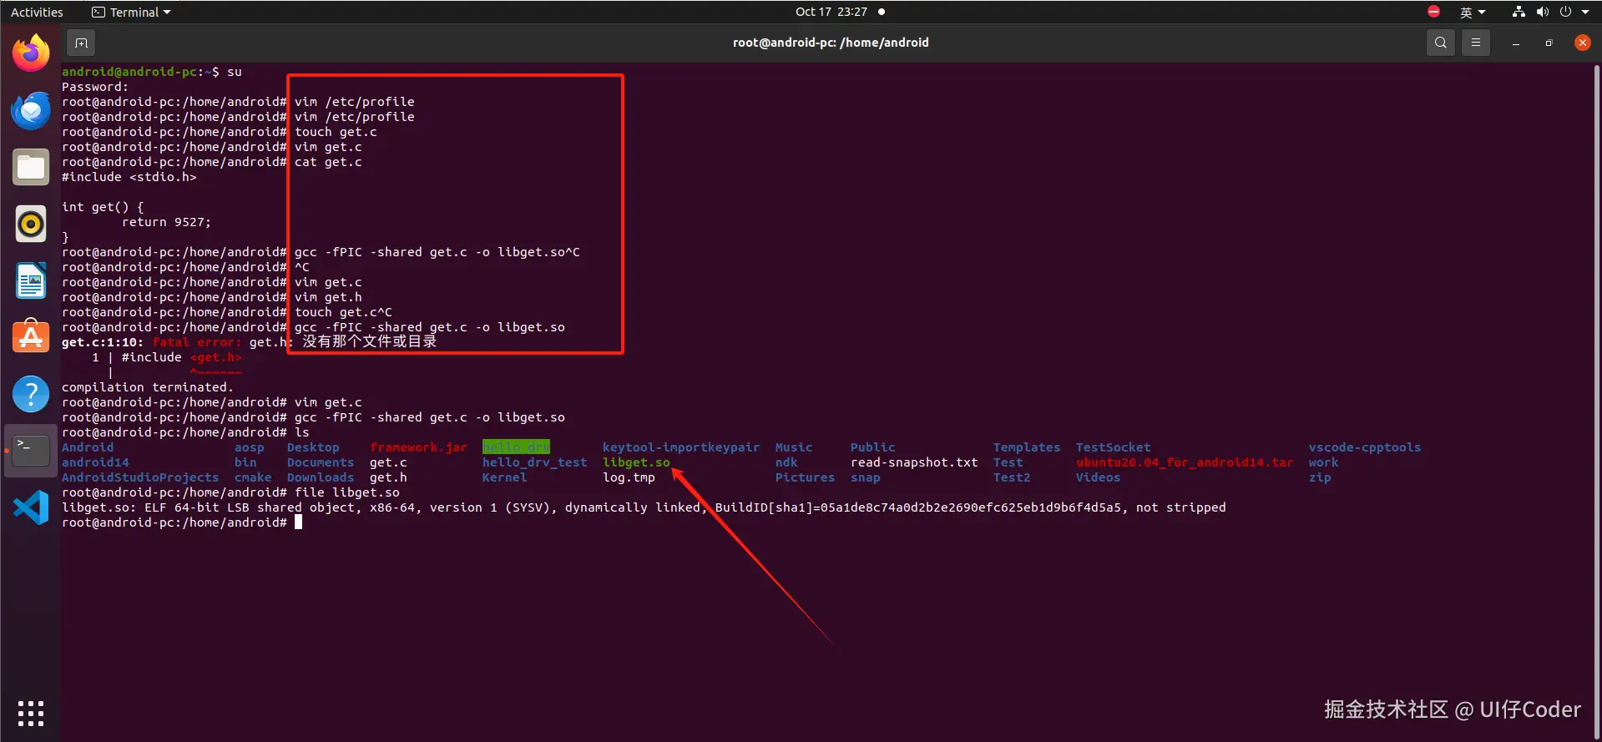
Task: Click libget.so in ls output
Action: [x=636, y=462]
